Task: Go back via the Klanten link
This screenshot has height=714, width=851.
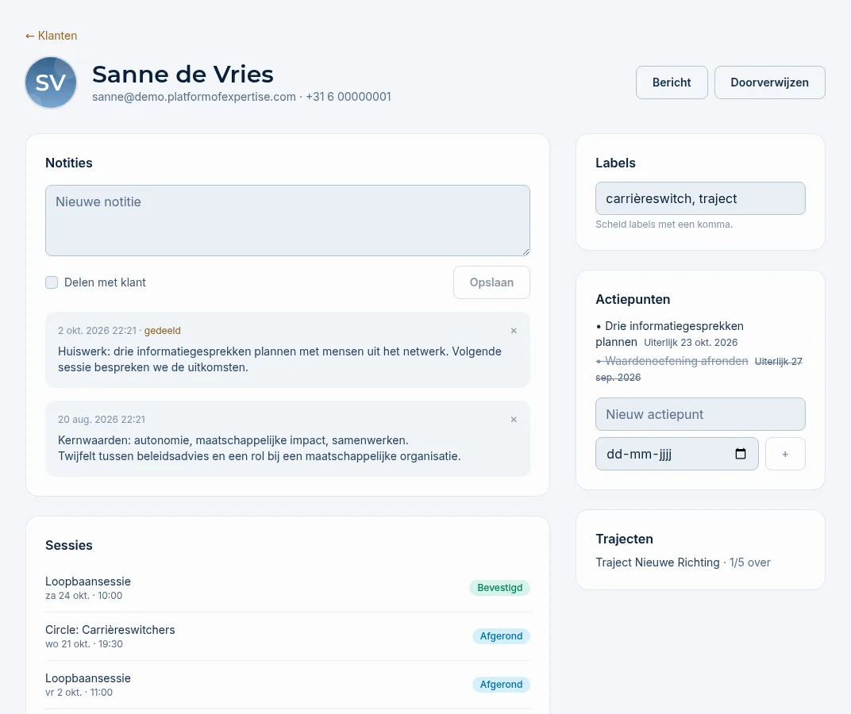Action: 51,36
